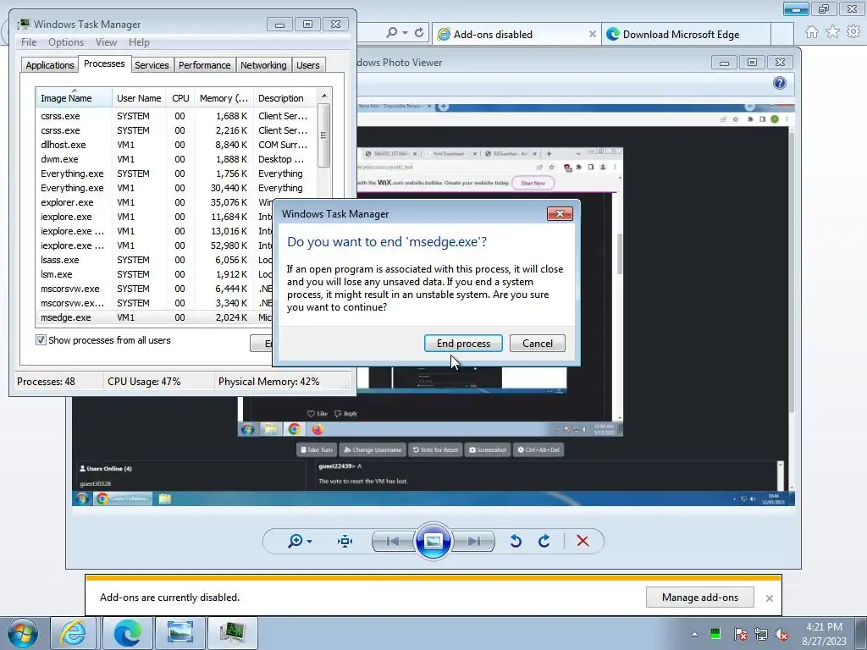867x650 pixels.
Task: Select the explorer.exe process row
Action: [x=177, y=202]
